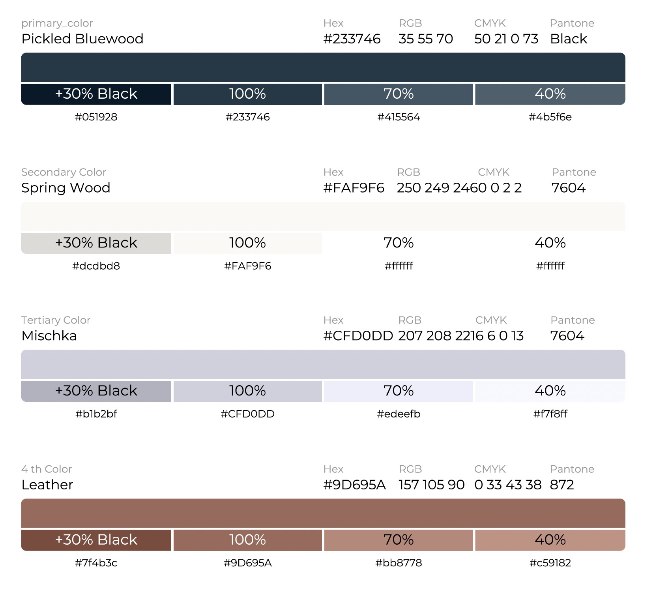655x592 pixels.
Task: Select Spring Wood 100% swatch
Action: tap(248, 243)
